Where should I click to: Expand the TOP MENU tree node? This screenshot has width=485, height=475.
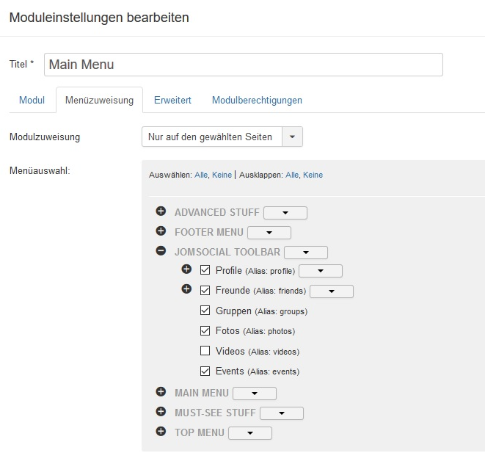click(161, 432)
